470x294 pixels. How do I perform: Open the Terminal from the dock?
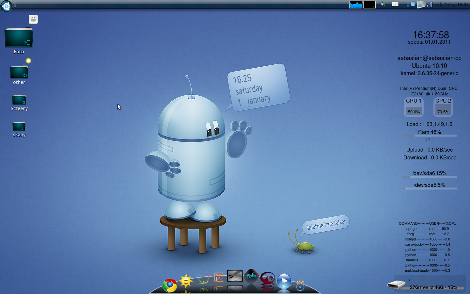pos(235,276)
